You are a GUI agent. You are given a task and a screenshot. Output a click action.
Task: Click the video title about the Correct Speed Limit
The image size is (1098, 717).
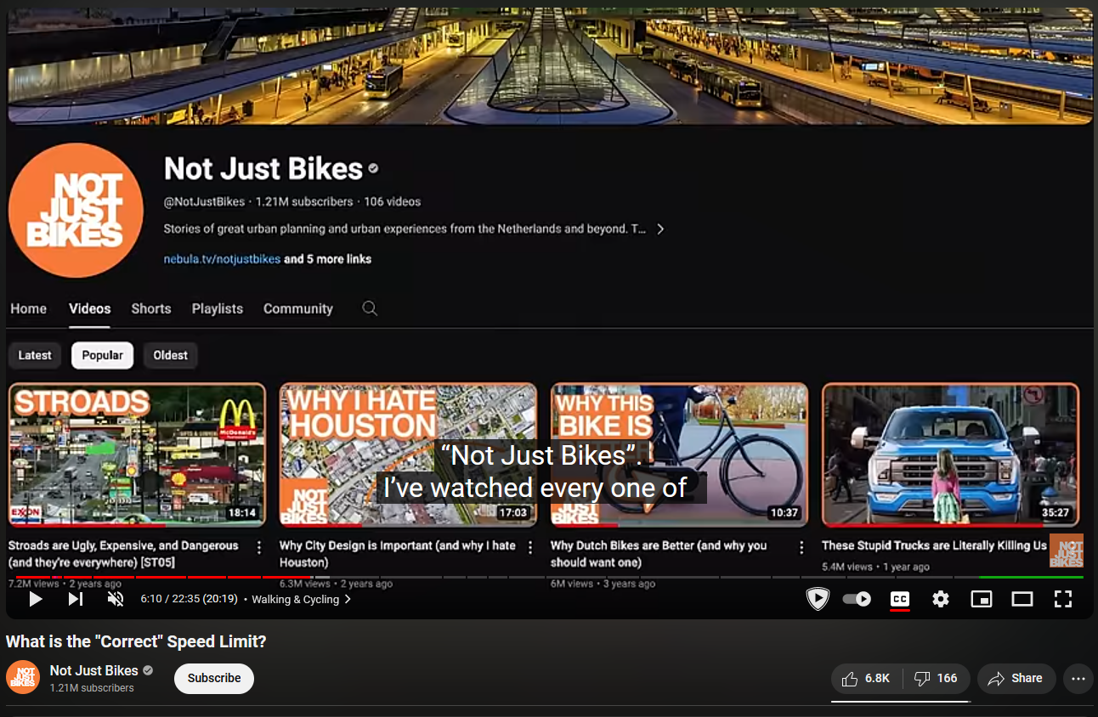136,641
